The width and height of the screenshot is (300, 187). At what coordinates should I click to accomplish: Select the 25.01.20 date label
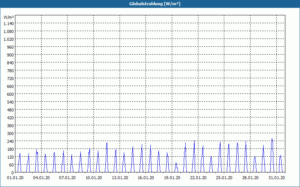[224, 178]
